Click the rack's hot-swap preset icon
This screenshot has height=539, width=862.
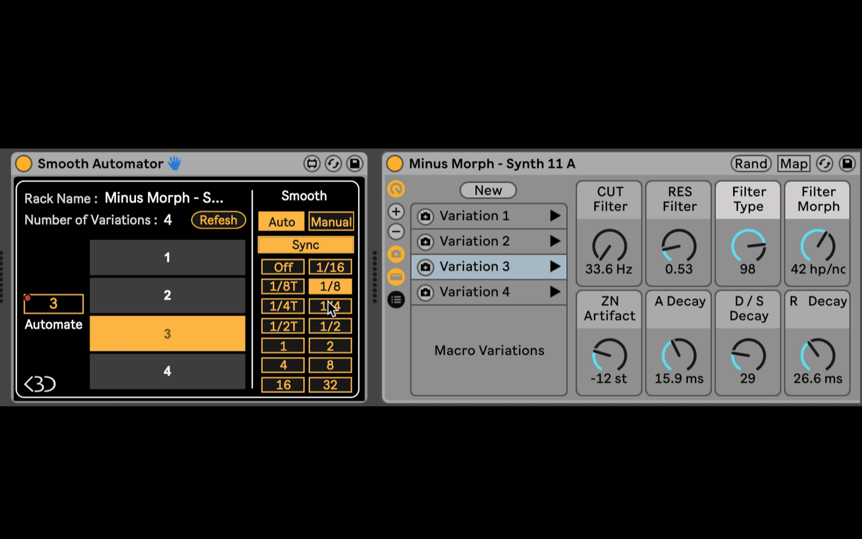coord(824,163)
